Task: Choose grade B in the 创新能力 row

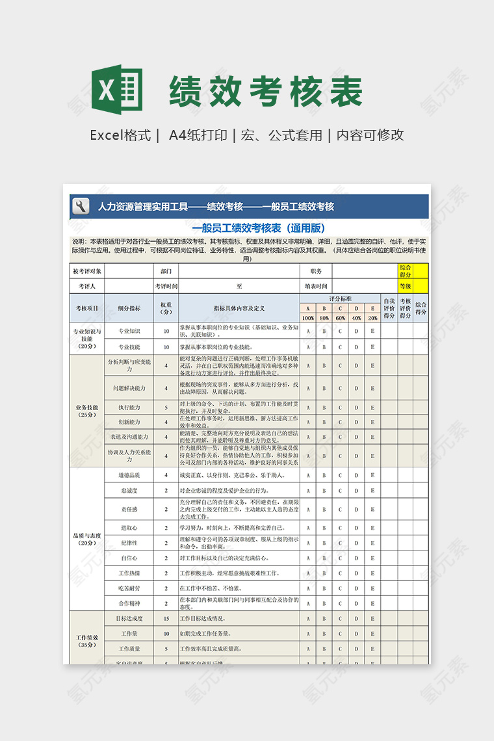Action: click(324, 422)
